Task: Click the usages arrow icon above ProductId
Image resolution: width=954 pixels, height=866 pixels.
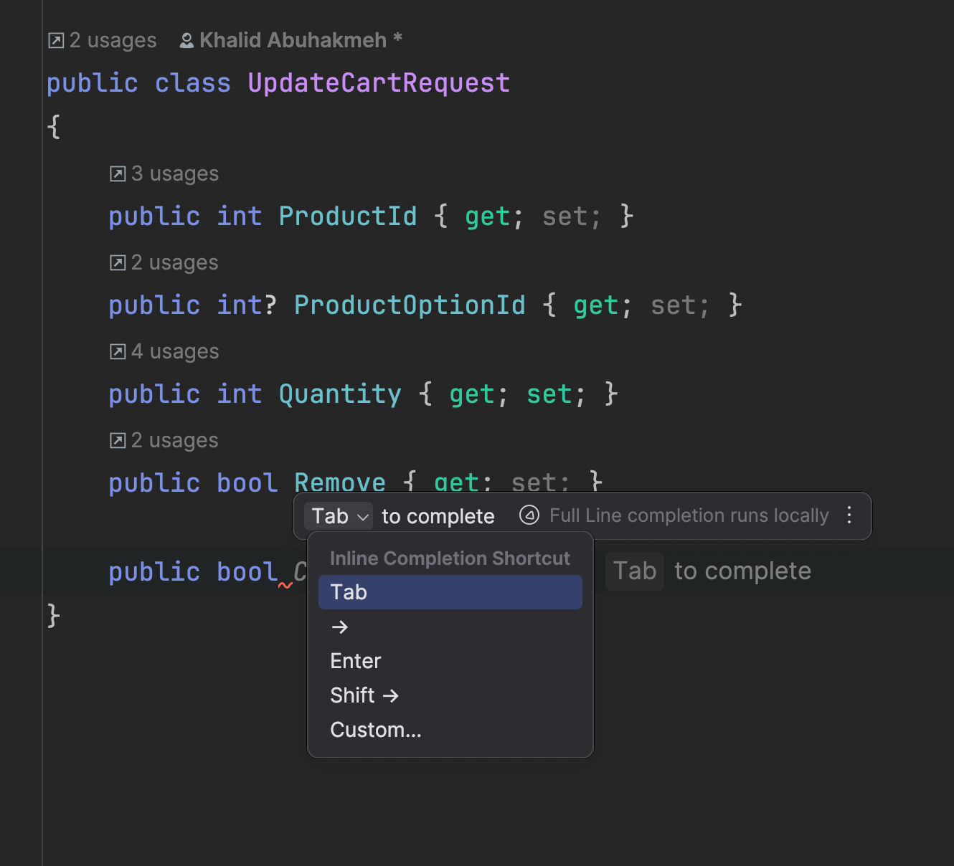Action: [x=118, y=174]
